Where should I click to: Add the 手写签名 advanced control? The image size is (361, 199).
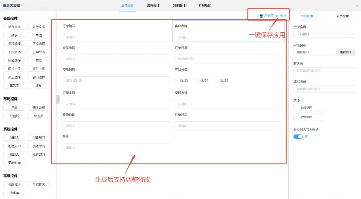[x=39, y=185]
